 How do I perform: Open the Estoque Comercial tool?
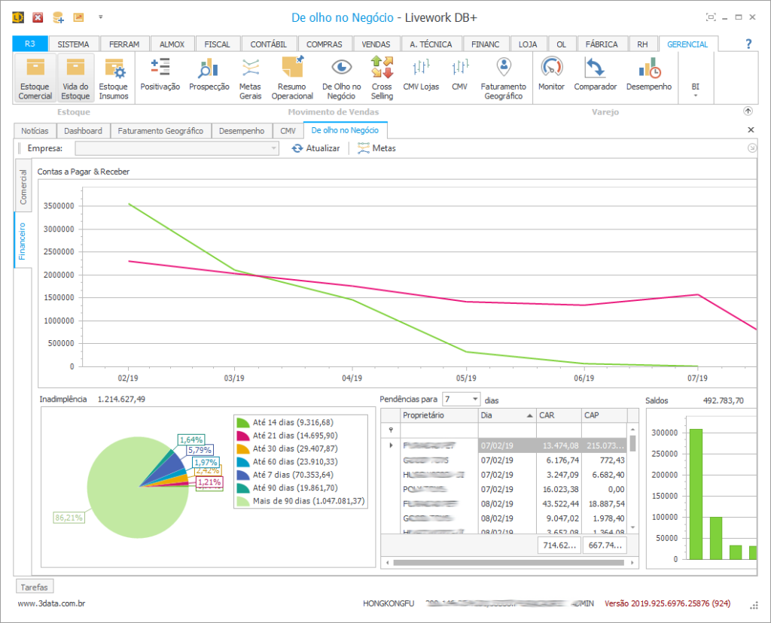[35, 78]
